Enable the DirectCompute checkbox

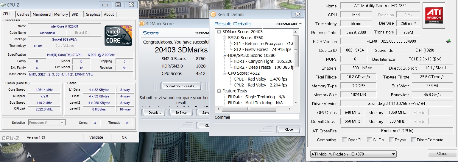(x=414, y=140)
